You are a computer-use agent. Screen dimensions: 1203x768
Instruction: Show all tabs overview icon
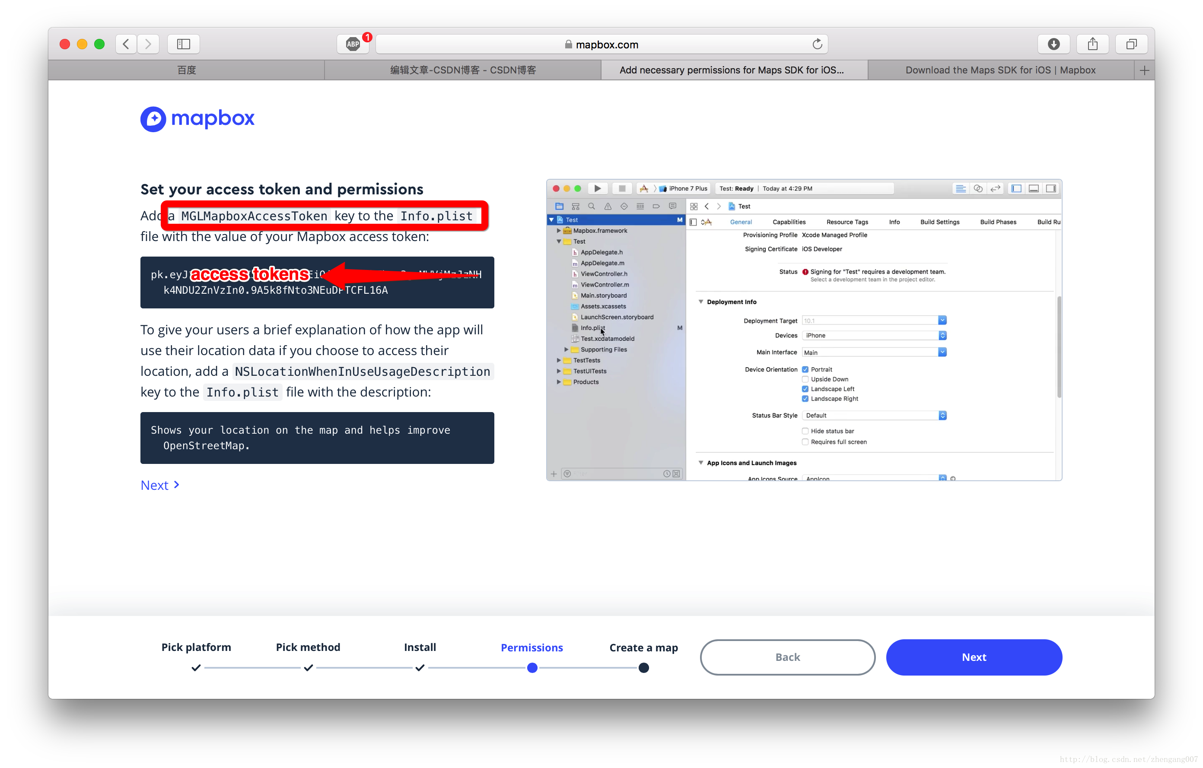pos(1132,44)
